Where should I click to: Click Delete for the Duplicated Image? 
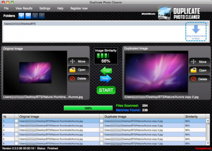(200, 79)
